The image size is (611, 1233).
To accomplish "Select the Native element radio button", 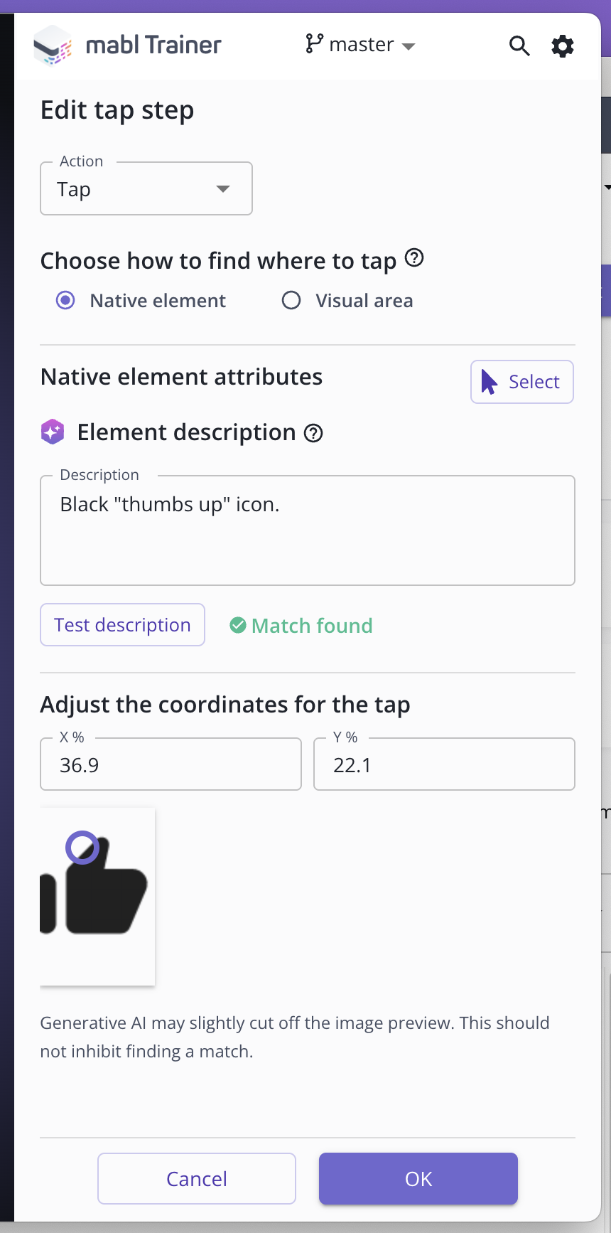I will (x=65, y=300).
